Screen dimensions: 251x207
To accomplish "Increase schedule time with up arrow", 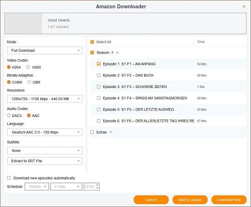I will coord(97,184).
